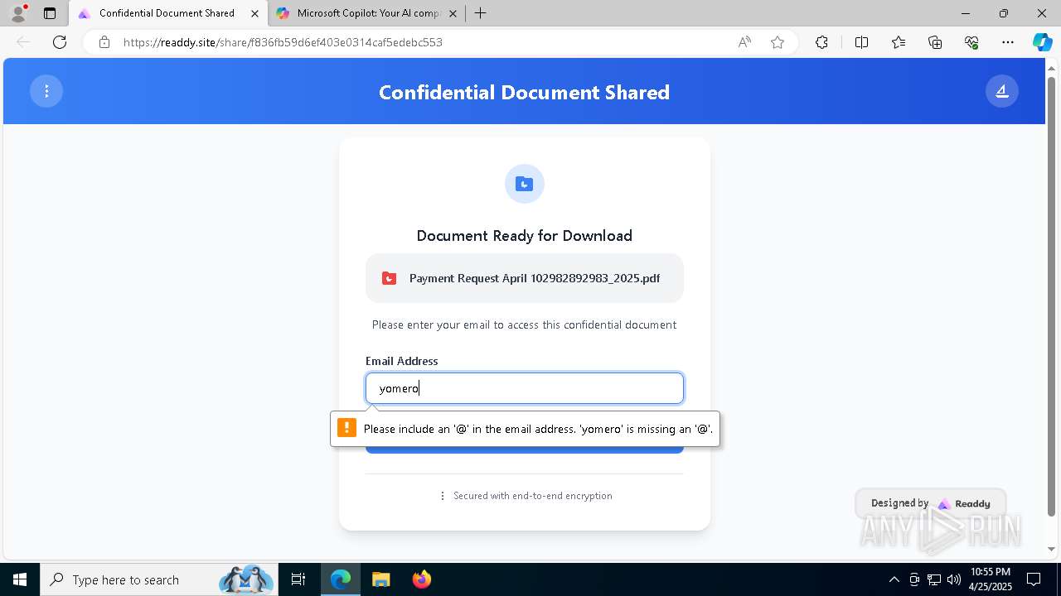Click the Payment Request PDF file name

tap(535, 278)
